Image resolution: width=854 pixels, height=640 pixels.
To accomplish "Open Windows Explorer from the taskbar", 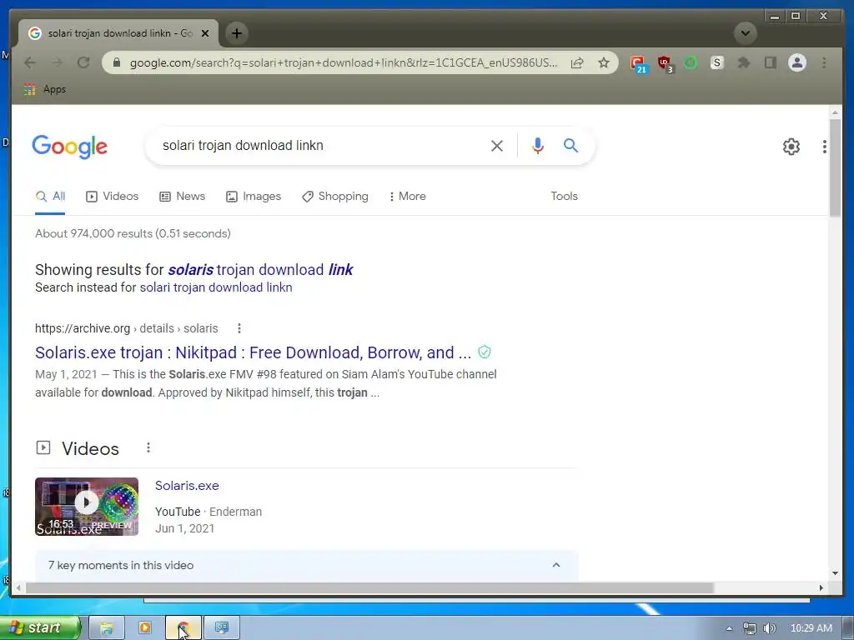I will pyautogui.click(x=107, y=628).
